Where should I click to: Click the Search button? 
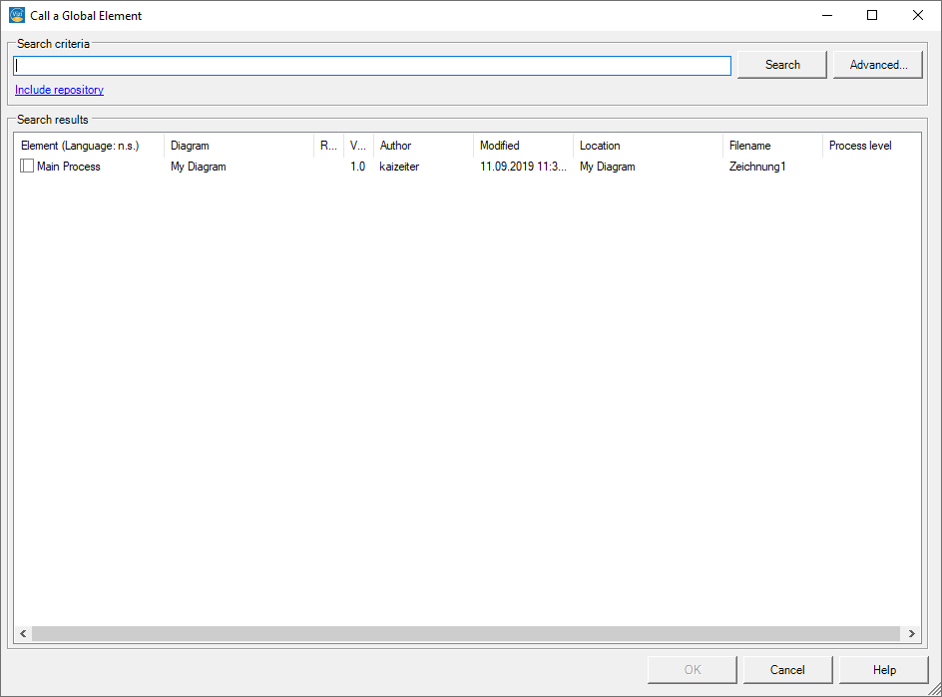coord(782,65)
